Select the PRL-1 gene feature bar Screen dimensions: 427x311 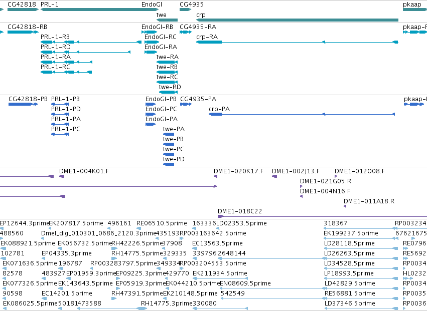click(x=99, y=10)
